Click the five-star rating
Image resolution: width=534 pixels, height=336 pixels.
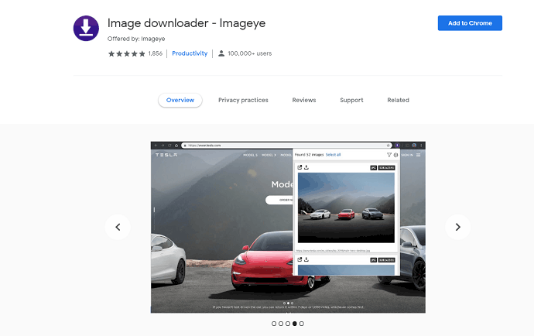tap(127, 53)
